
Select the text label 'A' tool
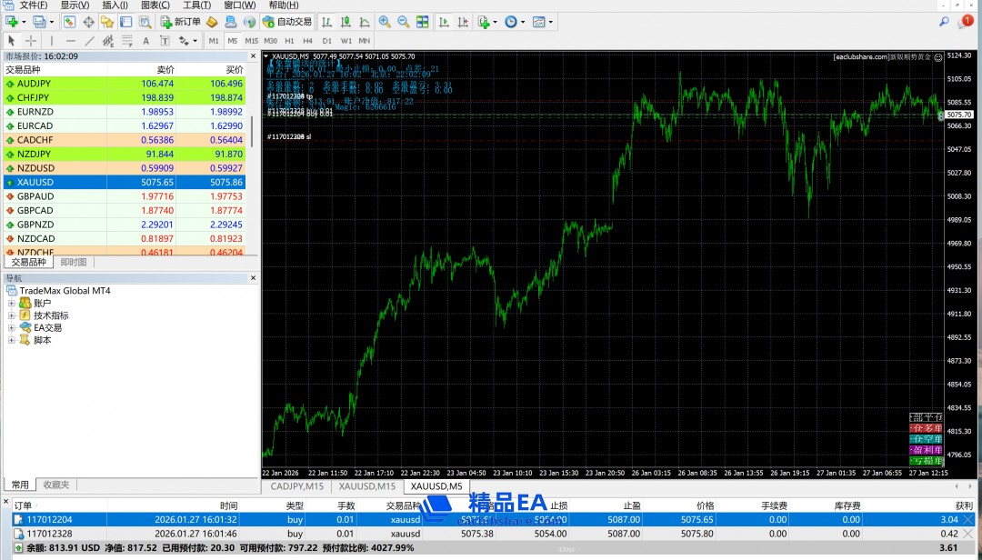tap(145, 41)
